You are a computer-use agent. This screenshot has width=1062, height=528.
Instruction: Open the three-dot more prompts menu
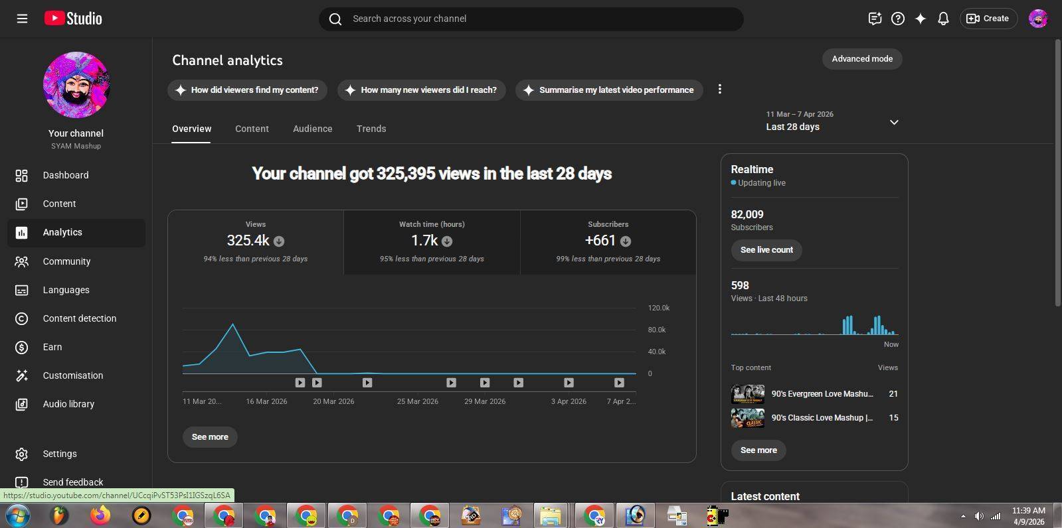pos(719,90)
